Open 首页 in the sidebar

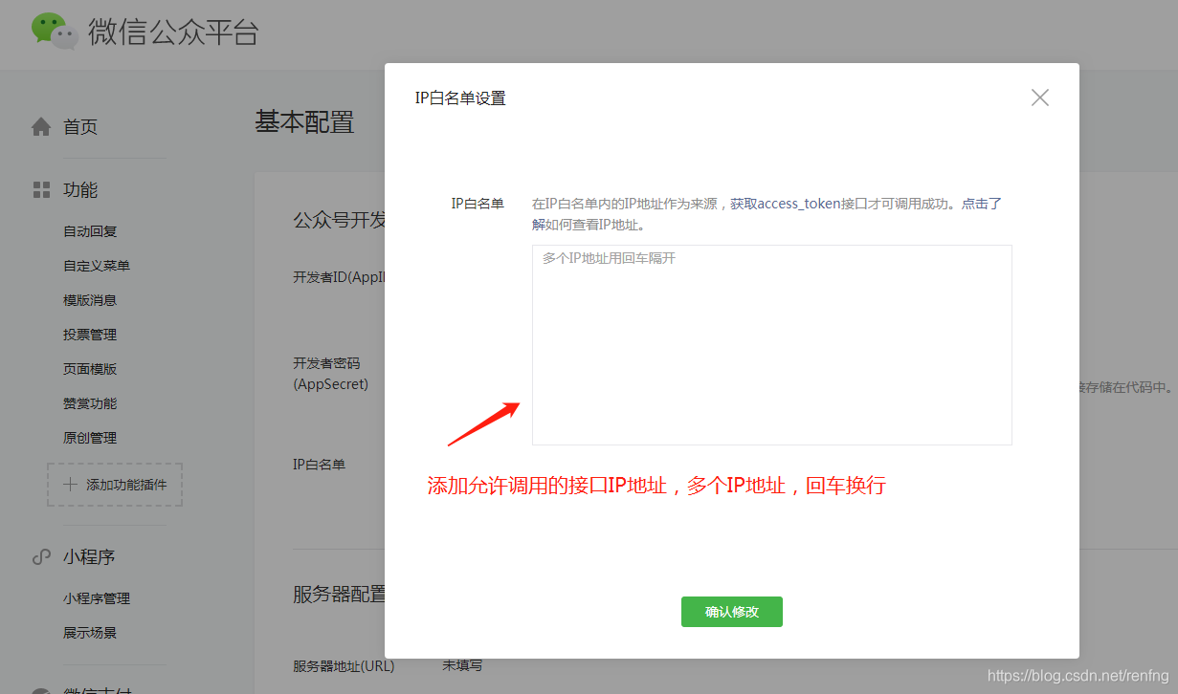pos(80,127)
